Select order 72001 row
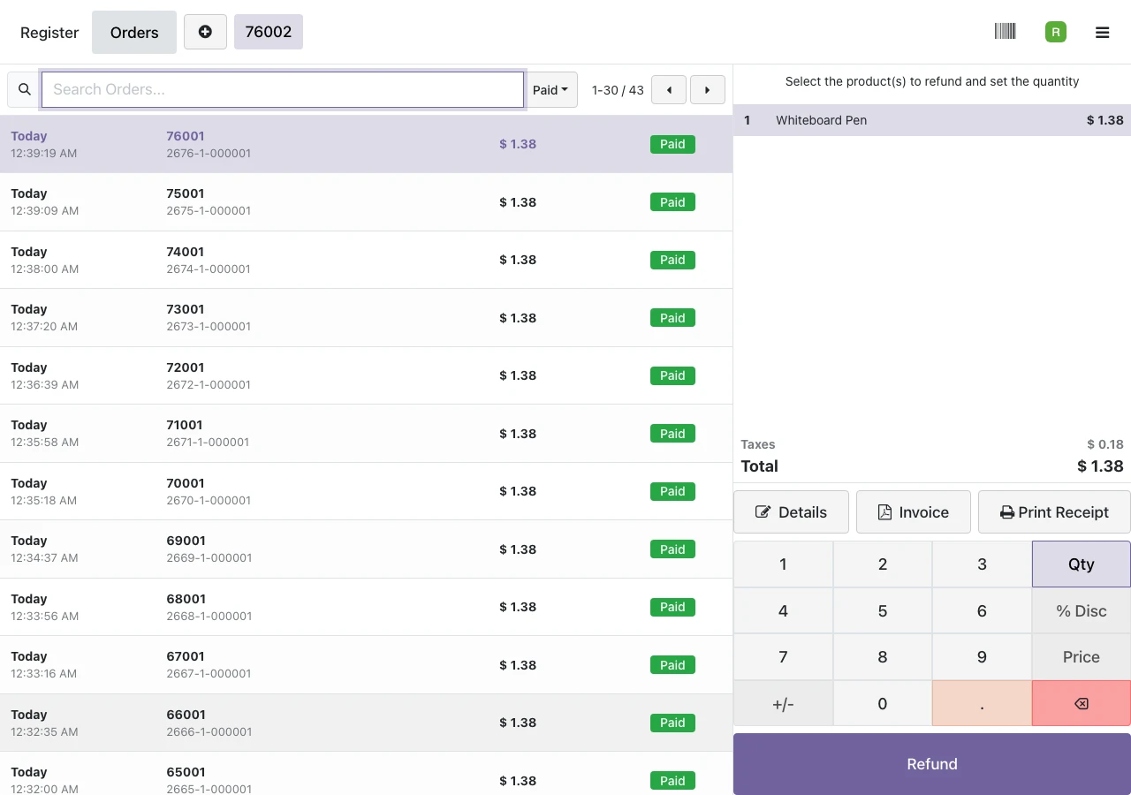This screenshot has width=1131, height=795. [x=366, y=375]
